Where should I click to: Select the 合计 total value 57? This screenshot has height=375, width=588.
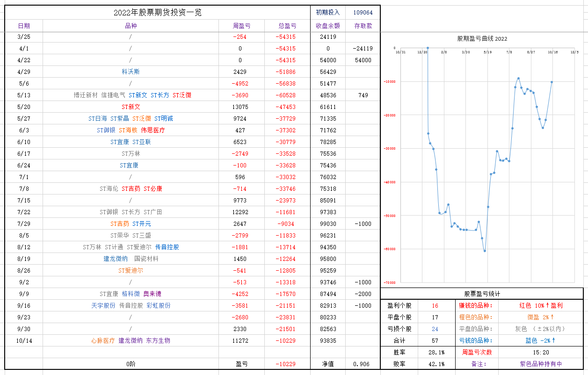point(435,340)
